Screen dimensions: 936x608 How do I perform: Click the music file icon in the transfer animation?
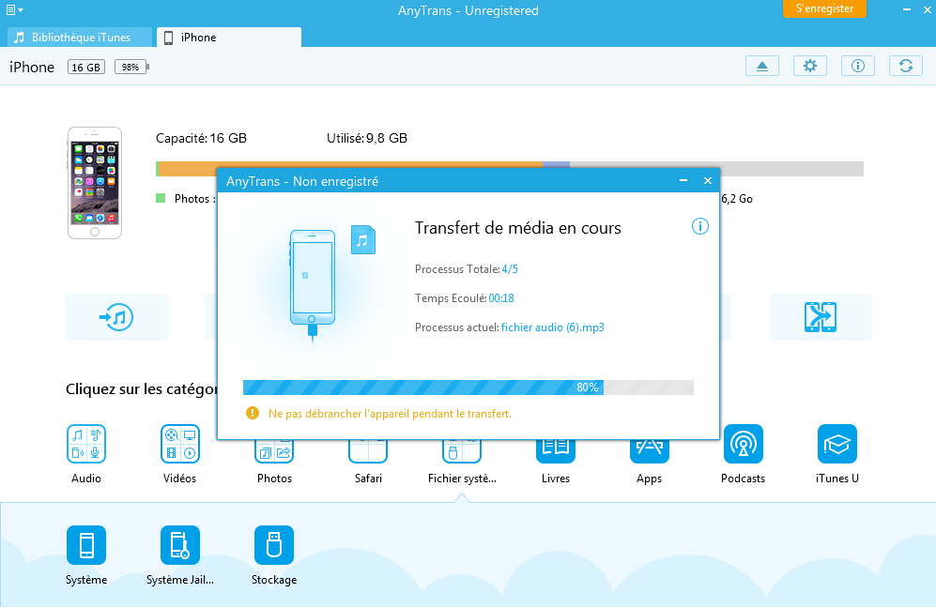tap(363, 239)
